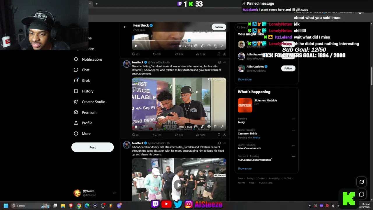Open video settings gear on the 0:53 video

point(209,46)
